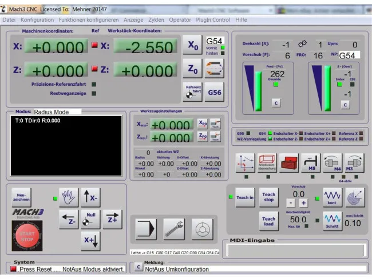
Task: Set the Xpo tool position button
Action: (203, 123)
